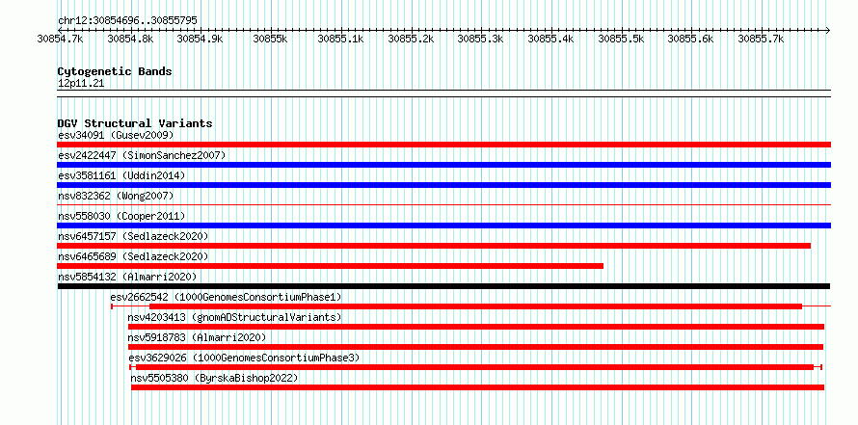Click the 30854.8k ruler tick label
858x425 pixels.
[130, 39]
